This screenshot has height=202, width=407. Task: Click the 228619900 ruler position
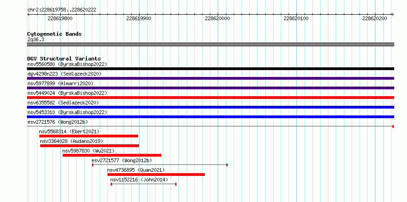[x=139, y=18]
